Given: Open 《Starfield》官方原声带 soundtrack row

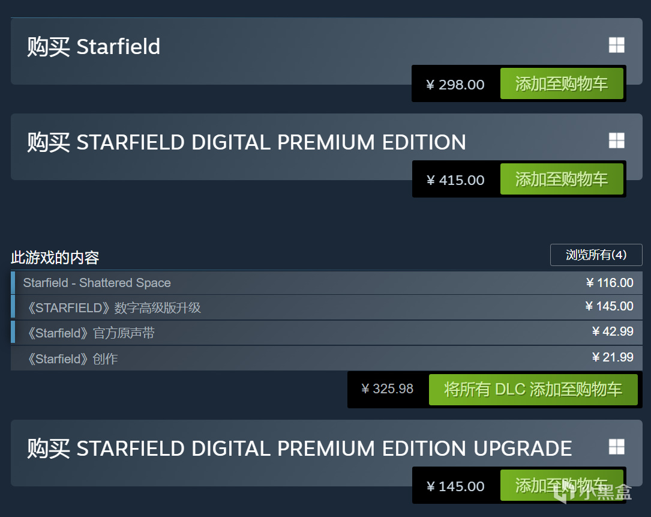Looking at the screenshot, I should [x=326, y=333].
